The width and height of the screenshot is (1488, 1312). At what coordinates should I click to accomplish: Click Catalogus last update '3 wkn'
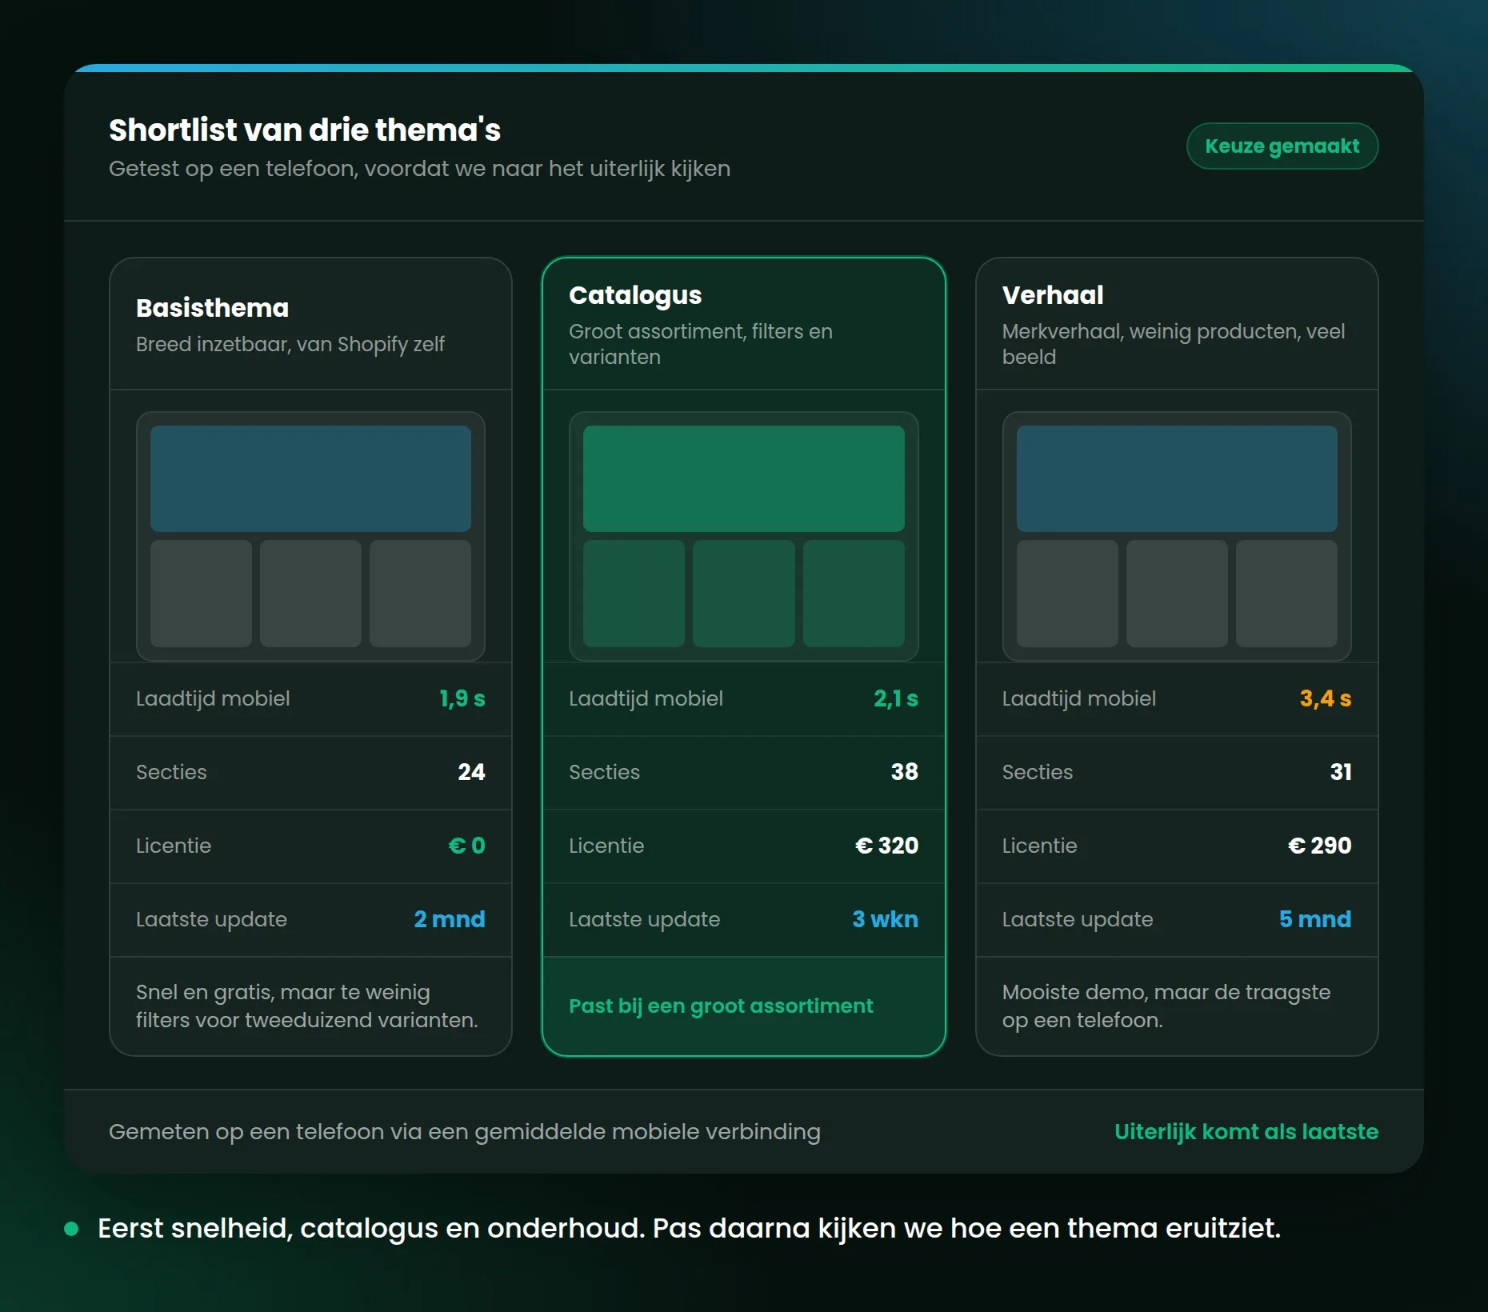point(885,919)
